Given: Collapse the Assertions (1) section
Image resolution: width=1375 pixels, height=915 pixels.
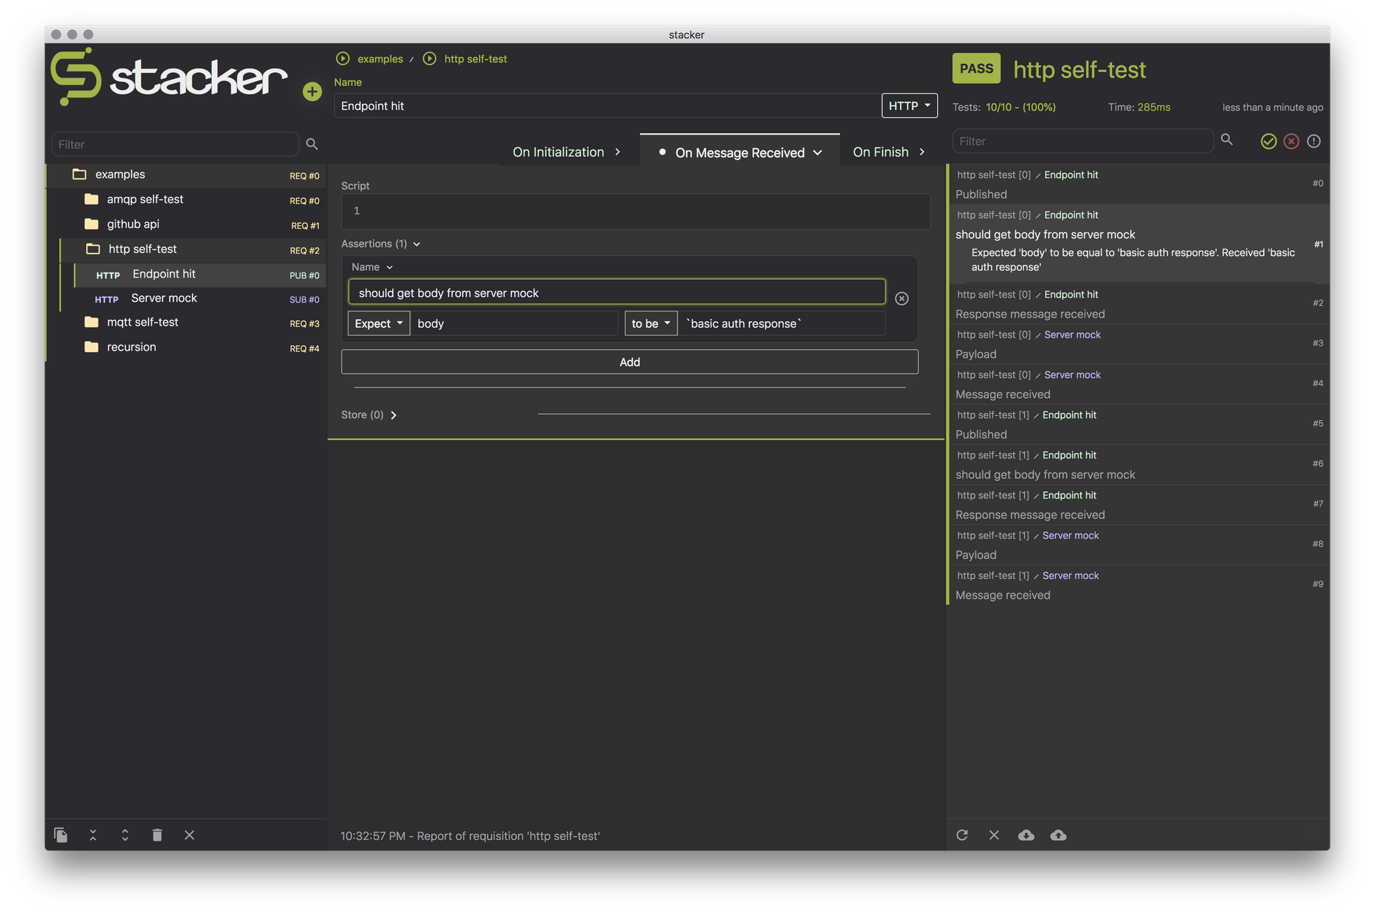Looking at the screenshot, I should pyautogui.click(x=381, y=243).
